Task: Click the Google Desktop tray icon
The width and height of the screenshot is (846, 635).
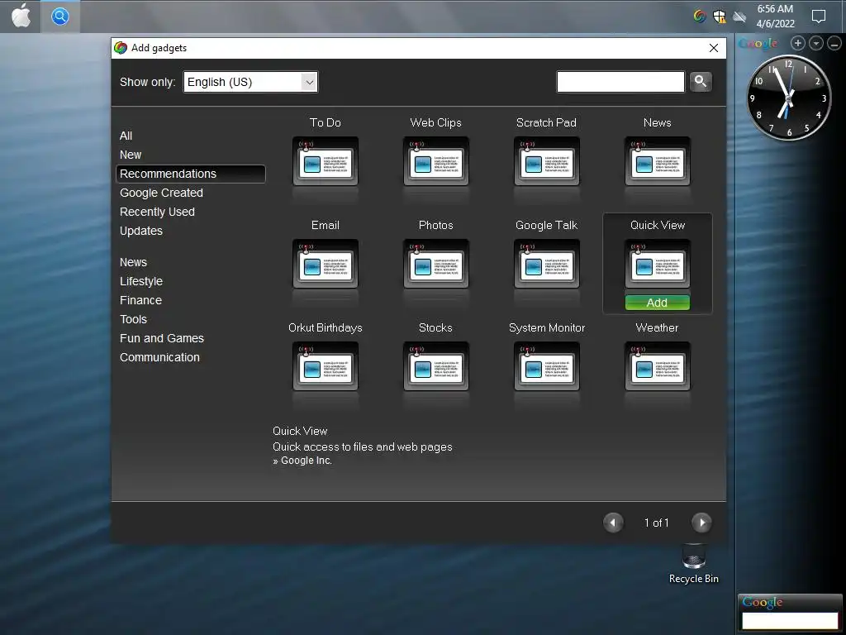Action: click(699, 17)
